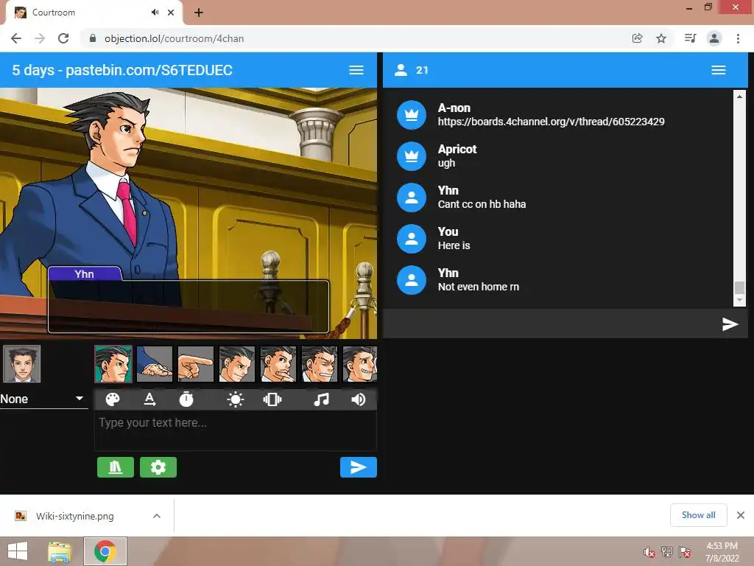Select the 'Not even home rn' message
Screen dimensions: 754x566
[479, 287]
